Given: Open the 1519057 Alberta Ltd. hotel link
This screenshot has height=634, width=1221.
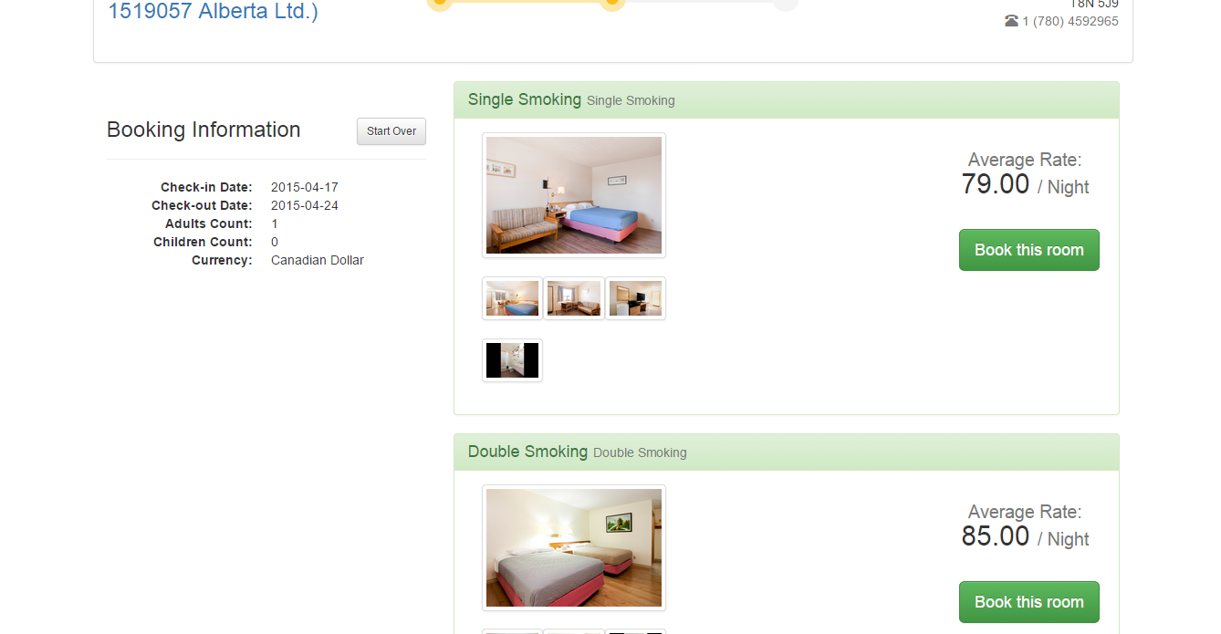Looking at the screenshot, I should click(x=214, y=11).
